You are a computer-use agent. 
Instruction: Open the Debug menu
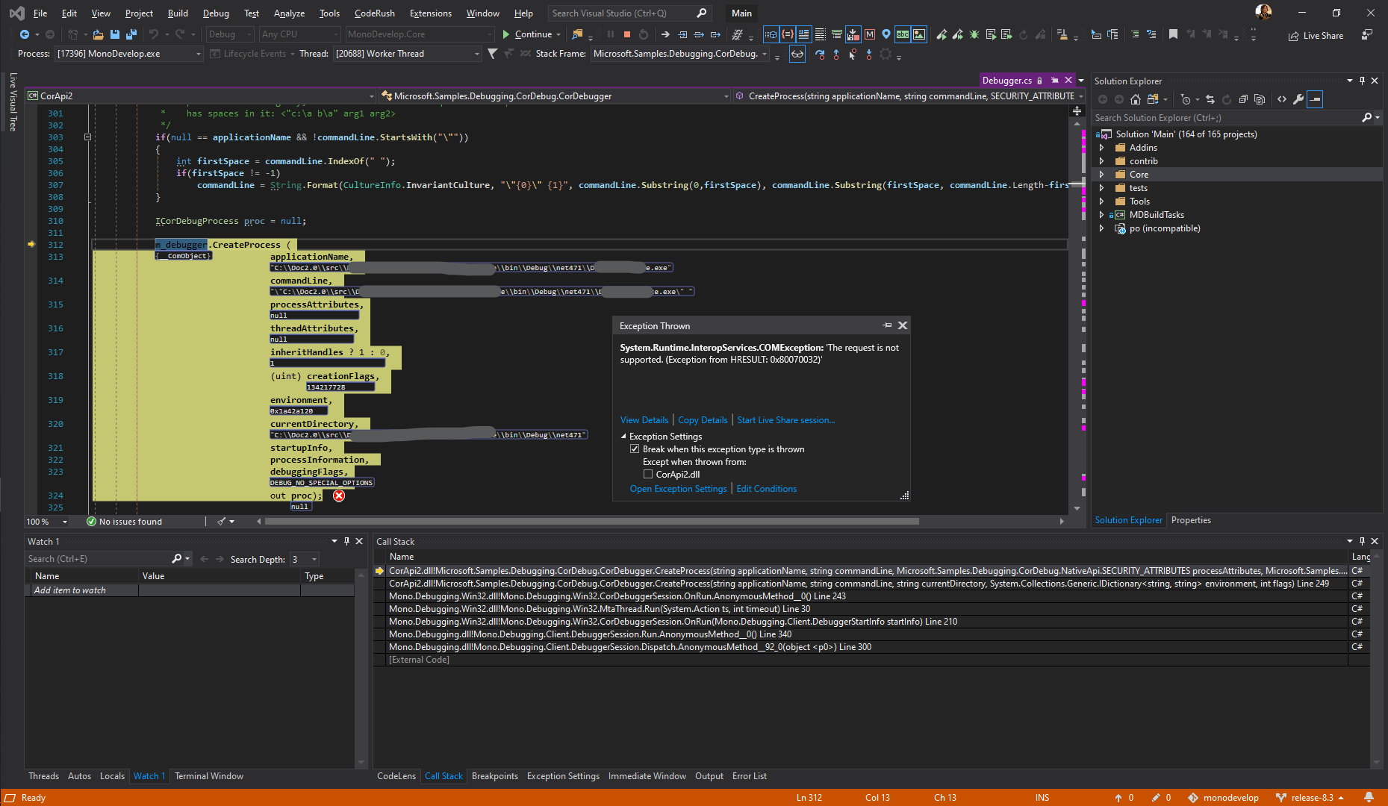click(216, 13)
